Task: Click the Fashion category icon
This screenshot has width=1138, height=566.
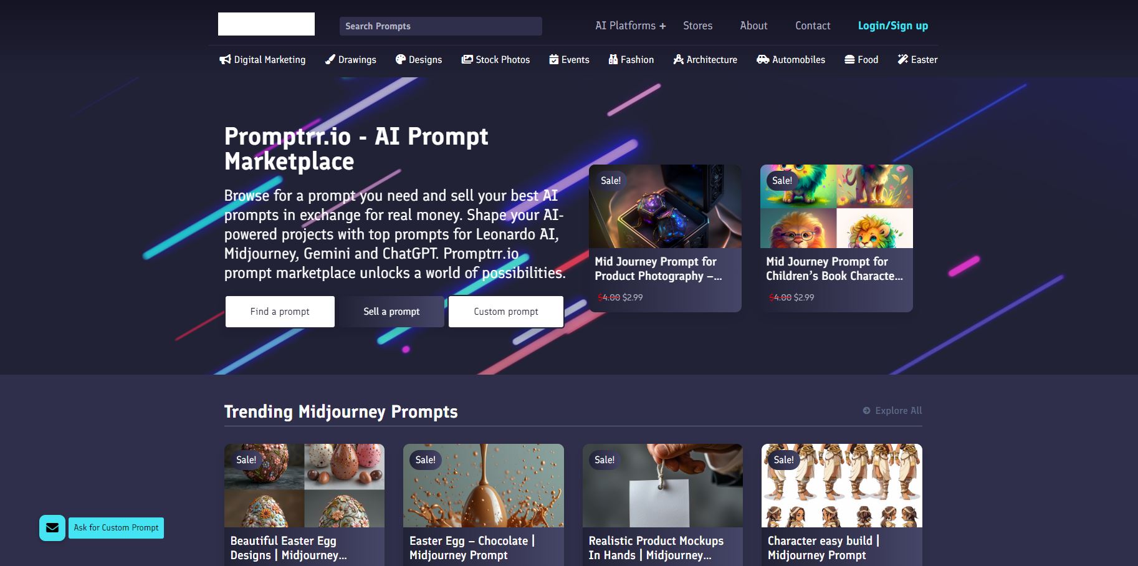Action: click(613, 60)
